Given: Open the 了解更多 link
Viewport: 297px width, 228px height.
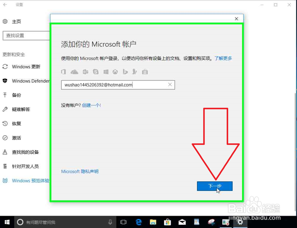Looking at the screenshot, I should coord(223,58).
